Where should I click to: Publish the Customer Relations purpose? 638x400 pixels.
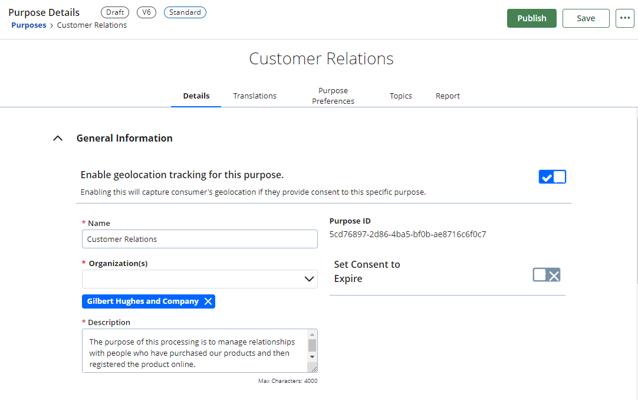point(531,18)
